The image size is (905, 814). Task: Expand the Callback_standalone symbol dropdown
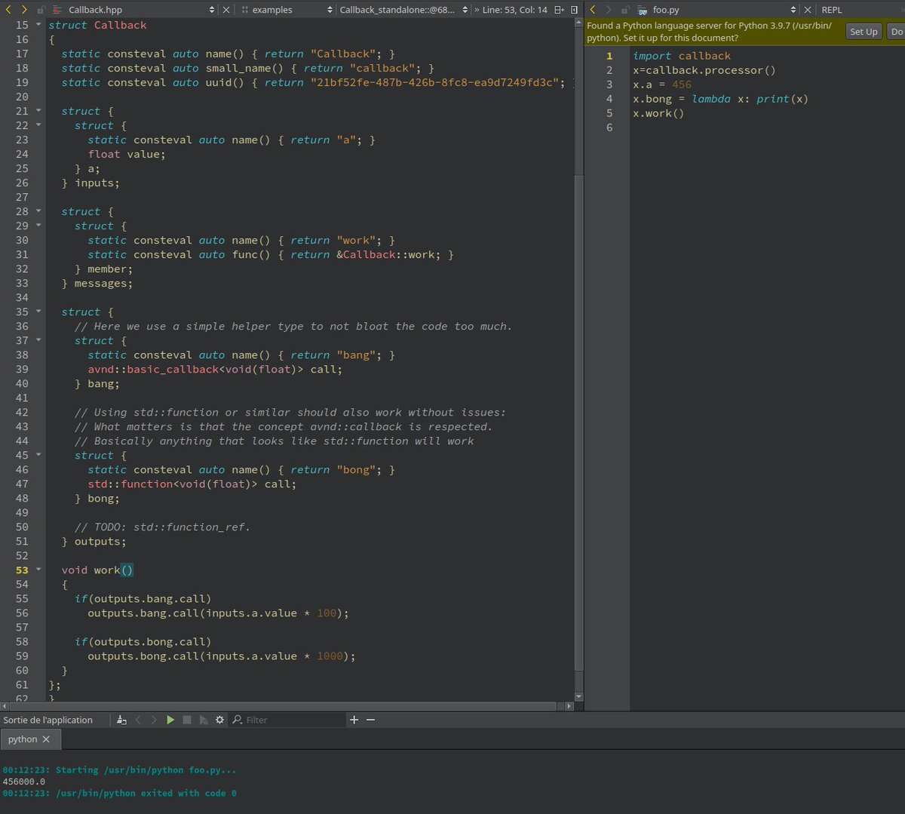[x=465, y=10]
